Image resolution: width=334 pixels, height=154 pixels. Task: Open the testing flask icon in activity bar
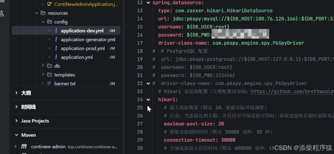pos(2,14)
